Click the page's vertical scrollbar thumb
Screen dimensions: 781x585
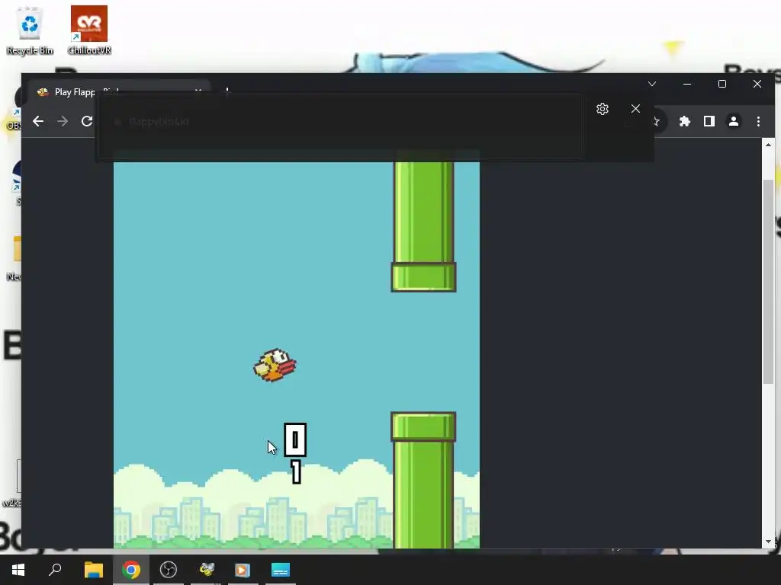[x=768, y=282]
